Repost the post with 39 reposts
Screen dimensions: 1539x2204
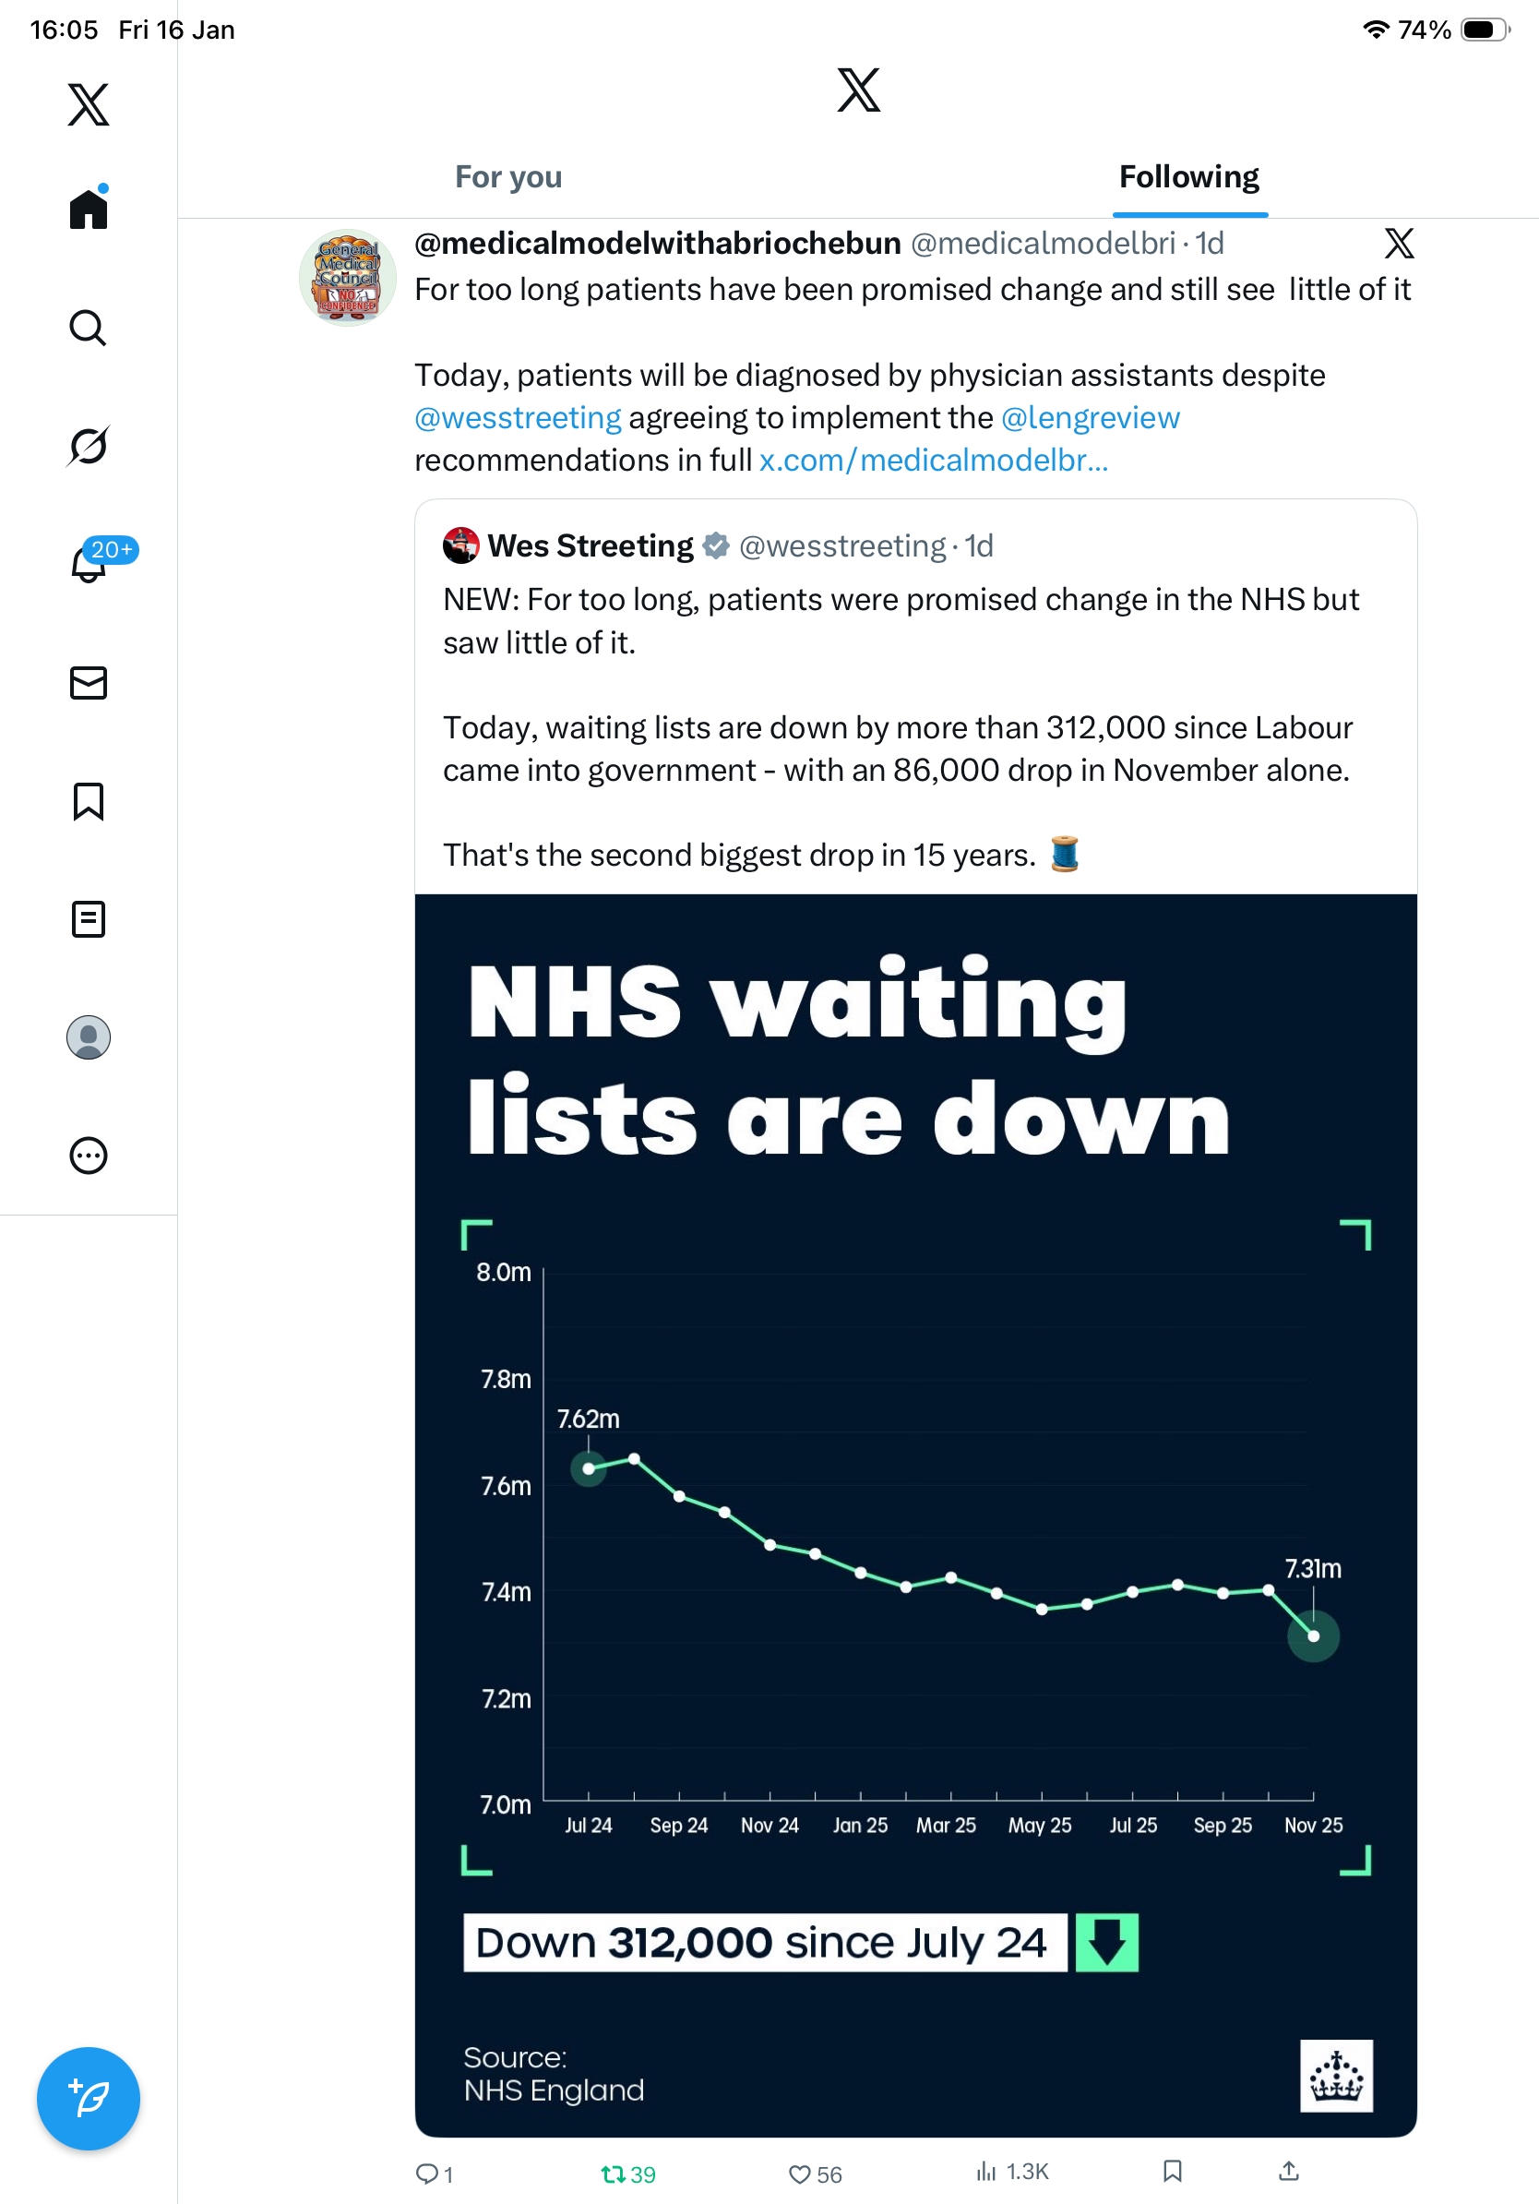click(614, 2174)
